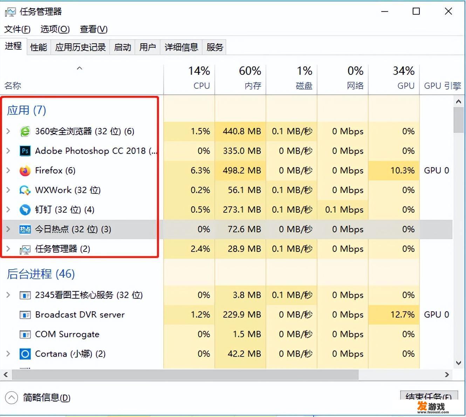The width and height of the screenshot is (466, 417).
Task: Switch to the 服务 tab
Action: (214, 47)
